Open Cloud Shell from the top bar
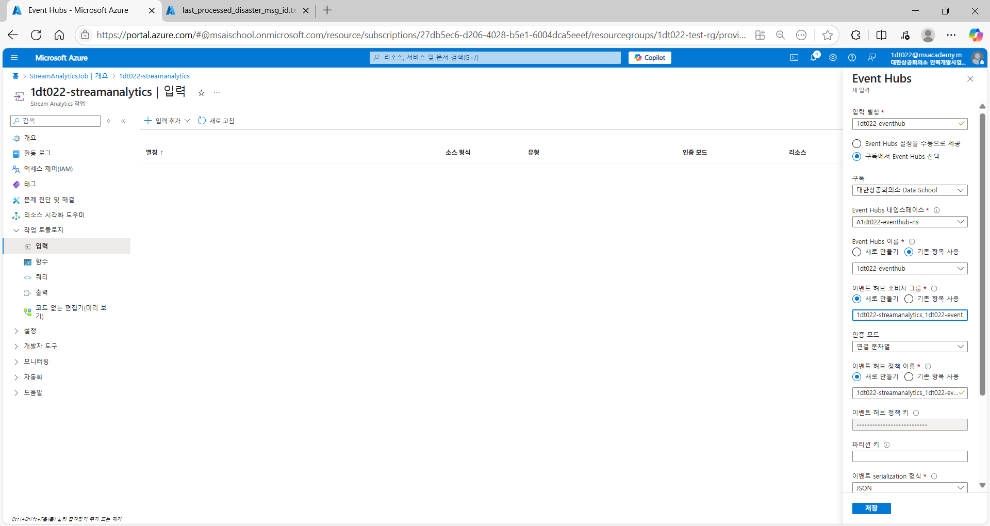 [794, 58]
